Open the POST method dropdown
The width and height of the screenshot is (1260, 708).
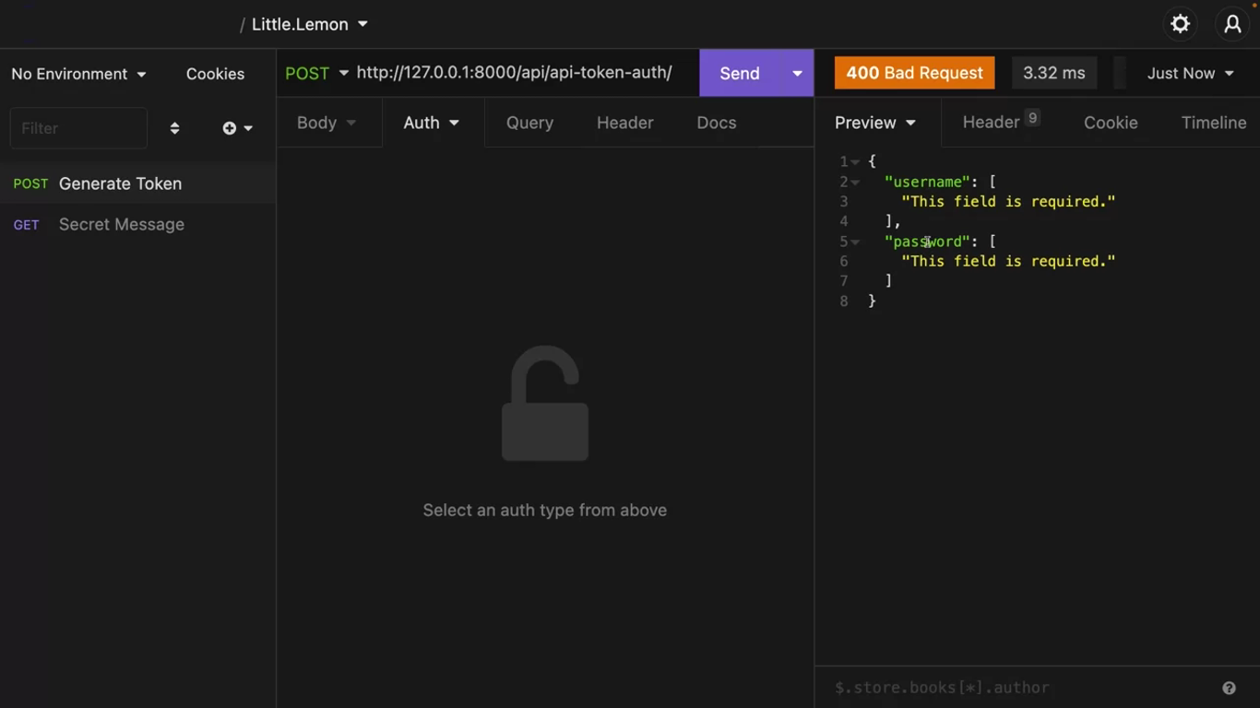[316, 74]
